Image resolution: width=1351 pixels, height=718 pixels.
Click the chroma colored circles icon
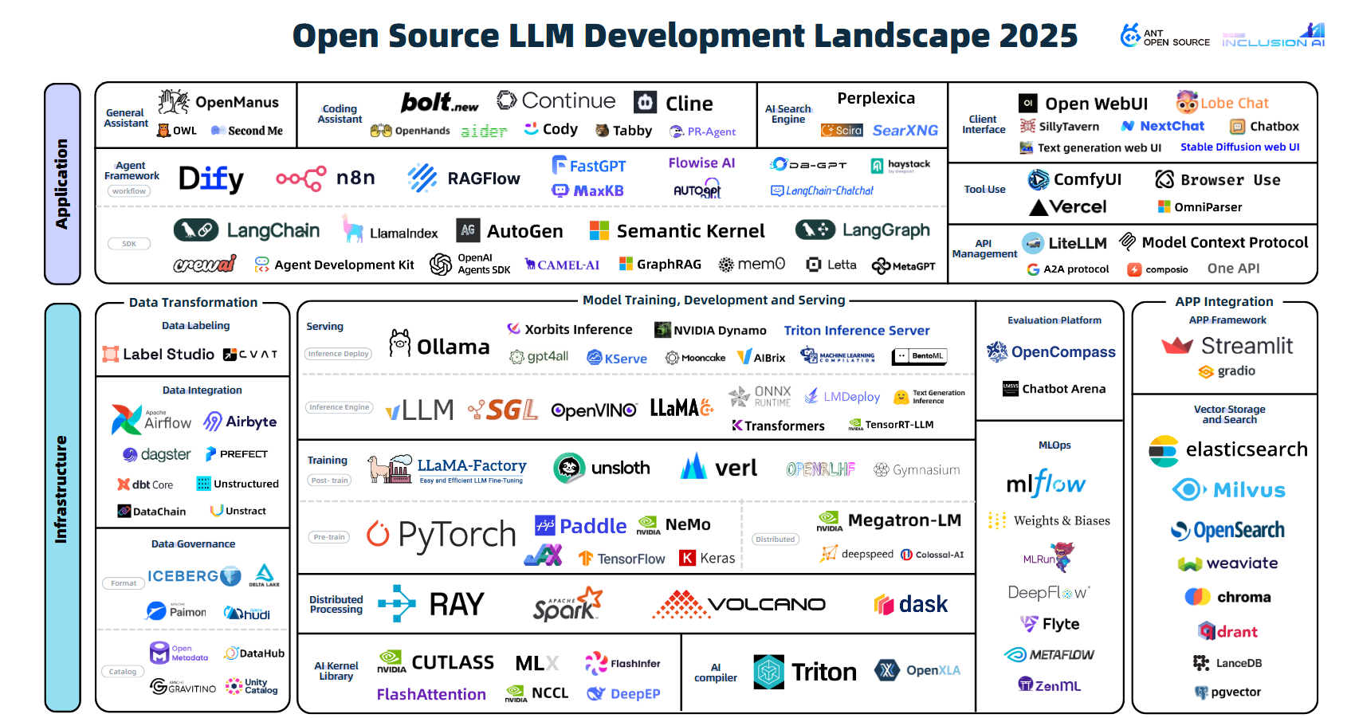(1197, 597)
